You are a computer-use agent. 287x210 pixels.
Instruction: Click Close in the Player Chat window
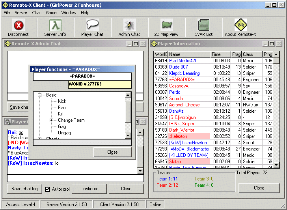[x=126, y=189]
